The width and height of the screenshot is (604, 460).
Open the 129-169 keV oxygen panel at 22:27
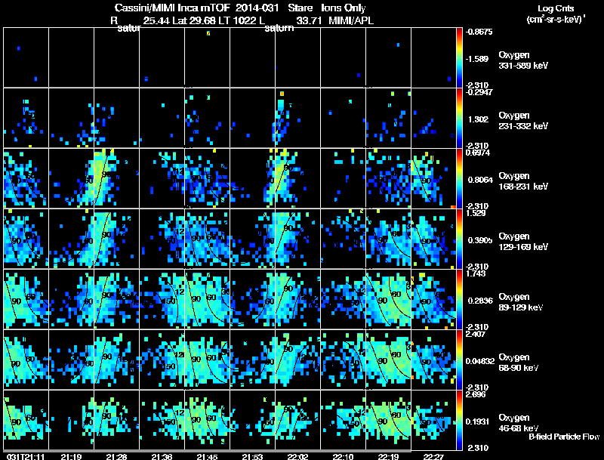tap(433, 239)
